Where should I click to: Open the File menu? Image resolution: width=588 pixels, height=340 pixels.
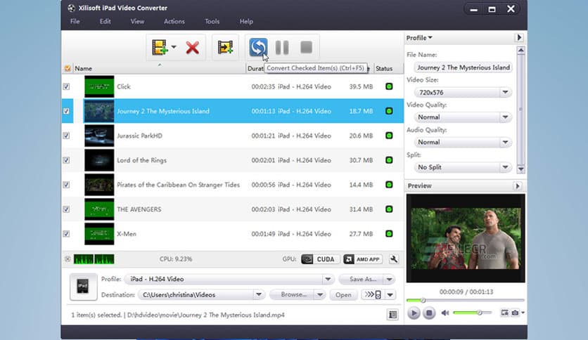point(75,21)
